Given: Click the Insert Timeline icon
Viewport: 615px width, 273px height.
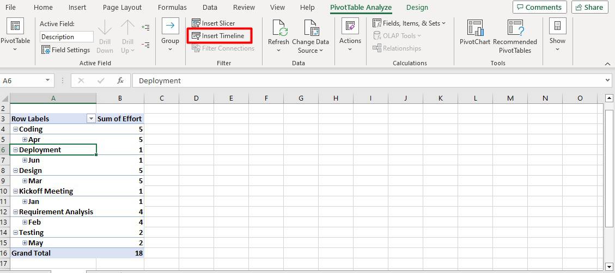Looking at the screenshot, I should pyautogui.click(x=196, y=36).
